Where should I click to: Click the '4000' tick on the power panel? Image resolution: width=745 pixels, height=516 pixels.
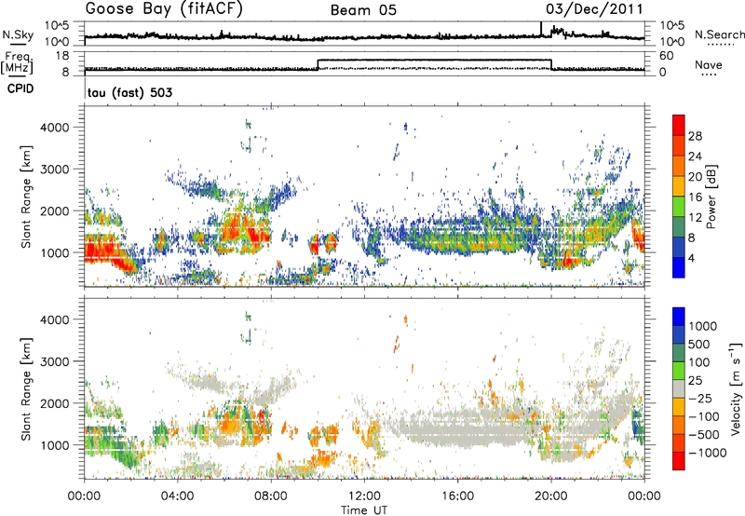click(55, 128)
